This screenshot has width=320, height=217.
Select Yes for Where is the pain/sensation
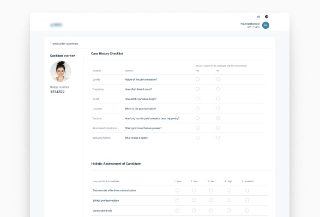click(197, 108)
